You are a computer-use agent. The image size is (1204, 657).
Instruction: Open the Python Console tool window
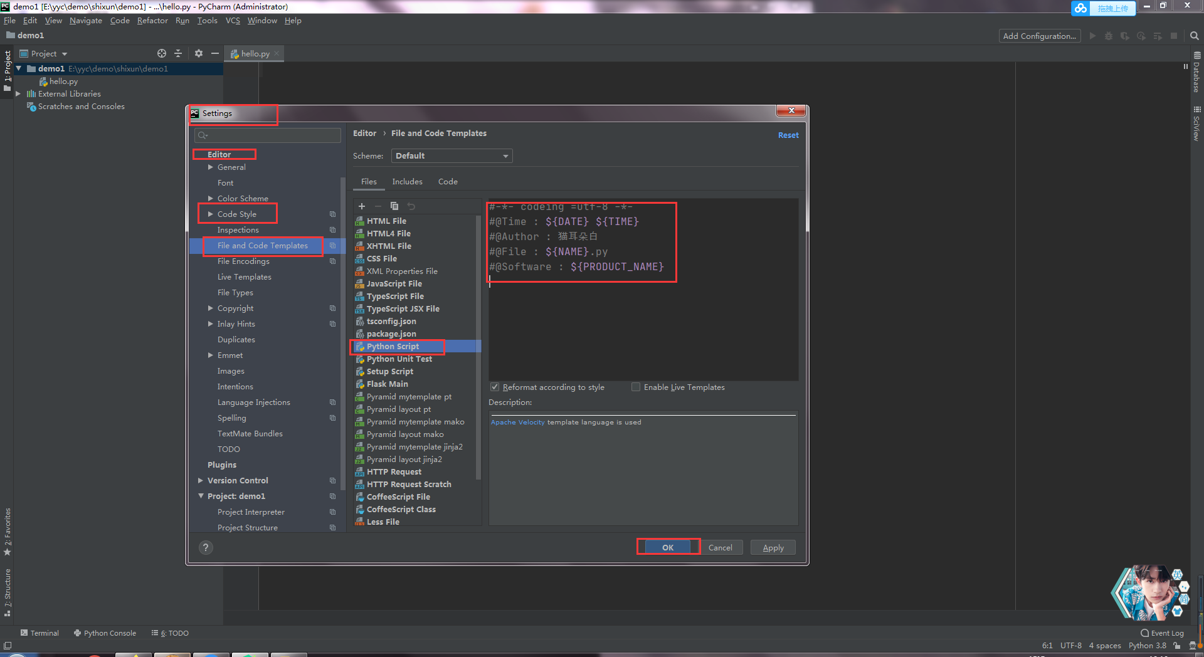click(x=105, y=633)
